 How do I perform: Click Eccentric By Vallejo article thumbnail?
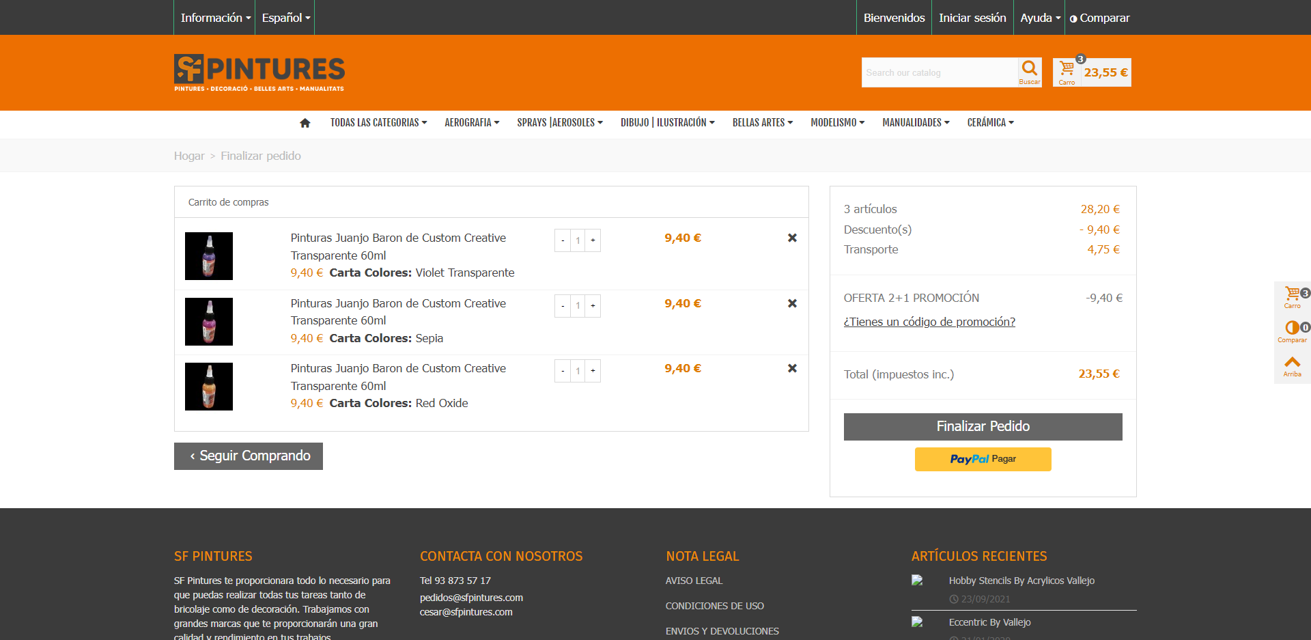click(917, 622)
